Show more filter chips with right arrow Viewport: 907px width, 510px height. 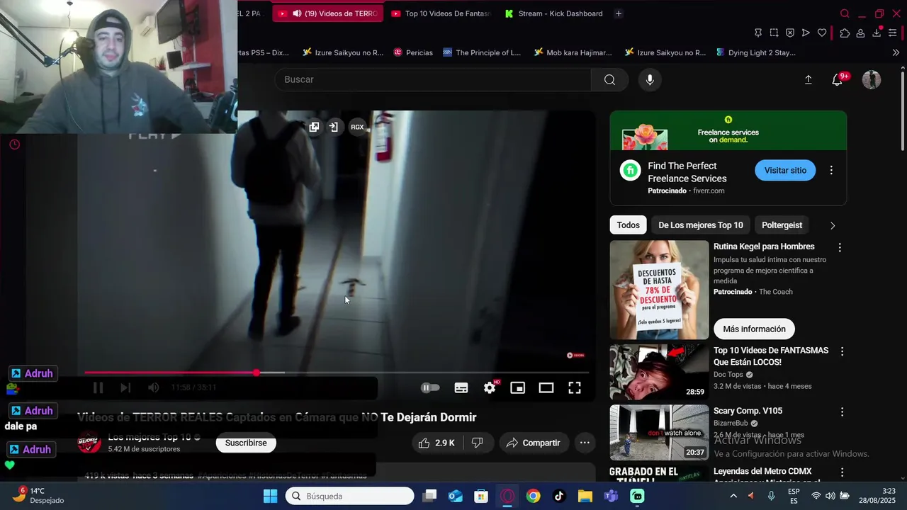click(833, 225)
